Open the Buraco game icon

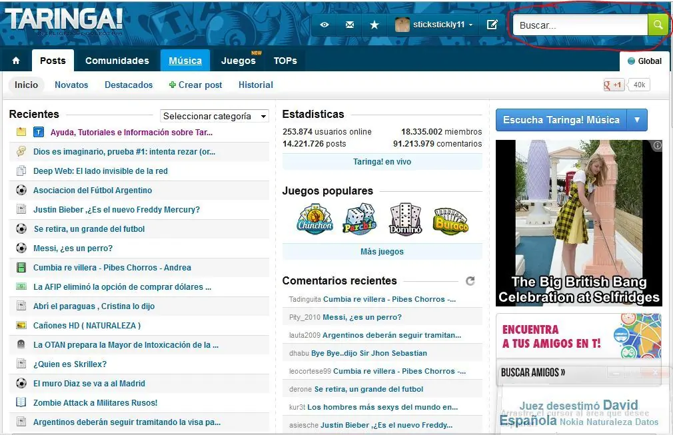(x=450, y=220)
